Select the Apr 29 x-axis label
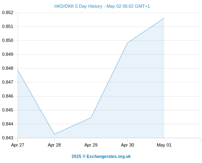This screenshot has width=202, height=163. (91, 145)
